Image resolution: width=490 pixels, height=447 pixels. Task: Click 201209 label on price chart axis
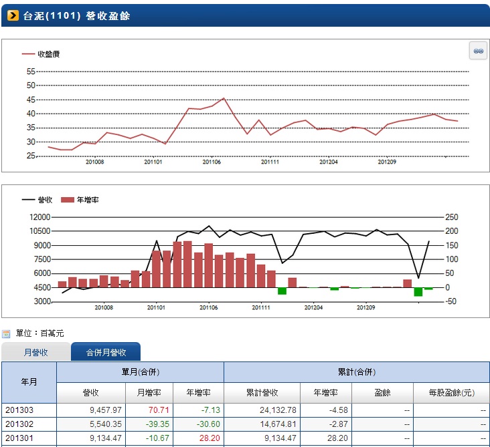point(387,162)
